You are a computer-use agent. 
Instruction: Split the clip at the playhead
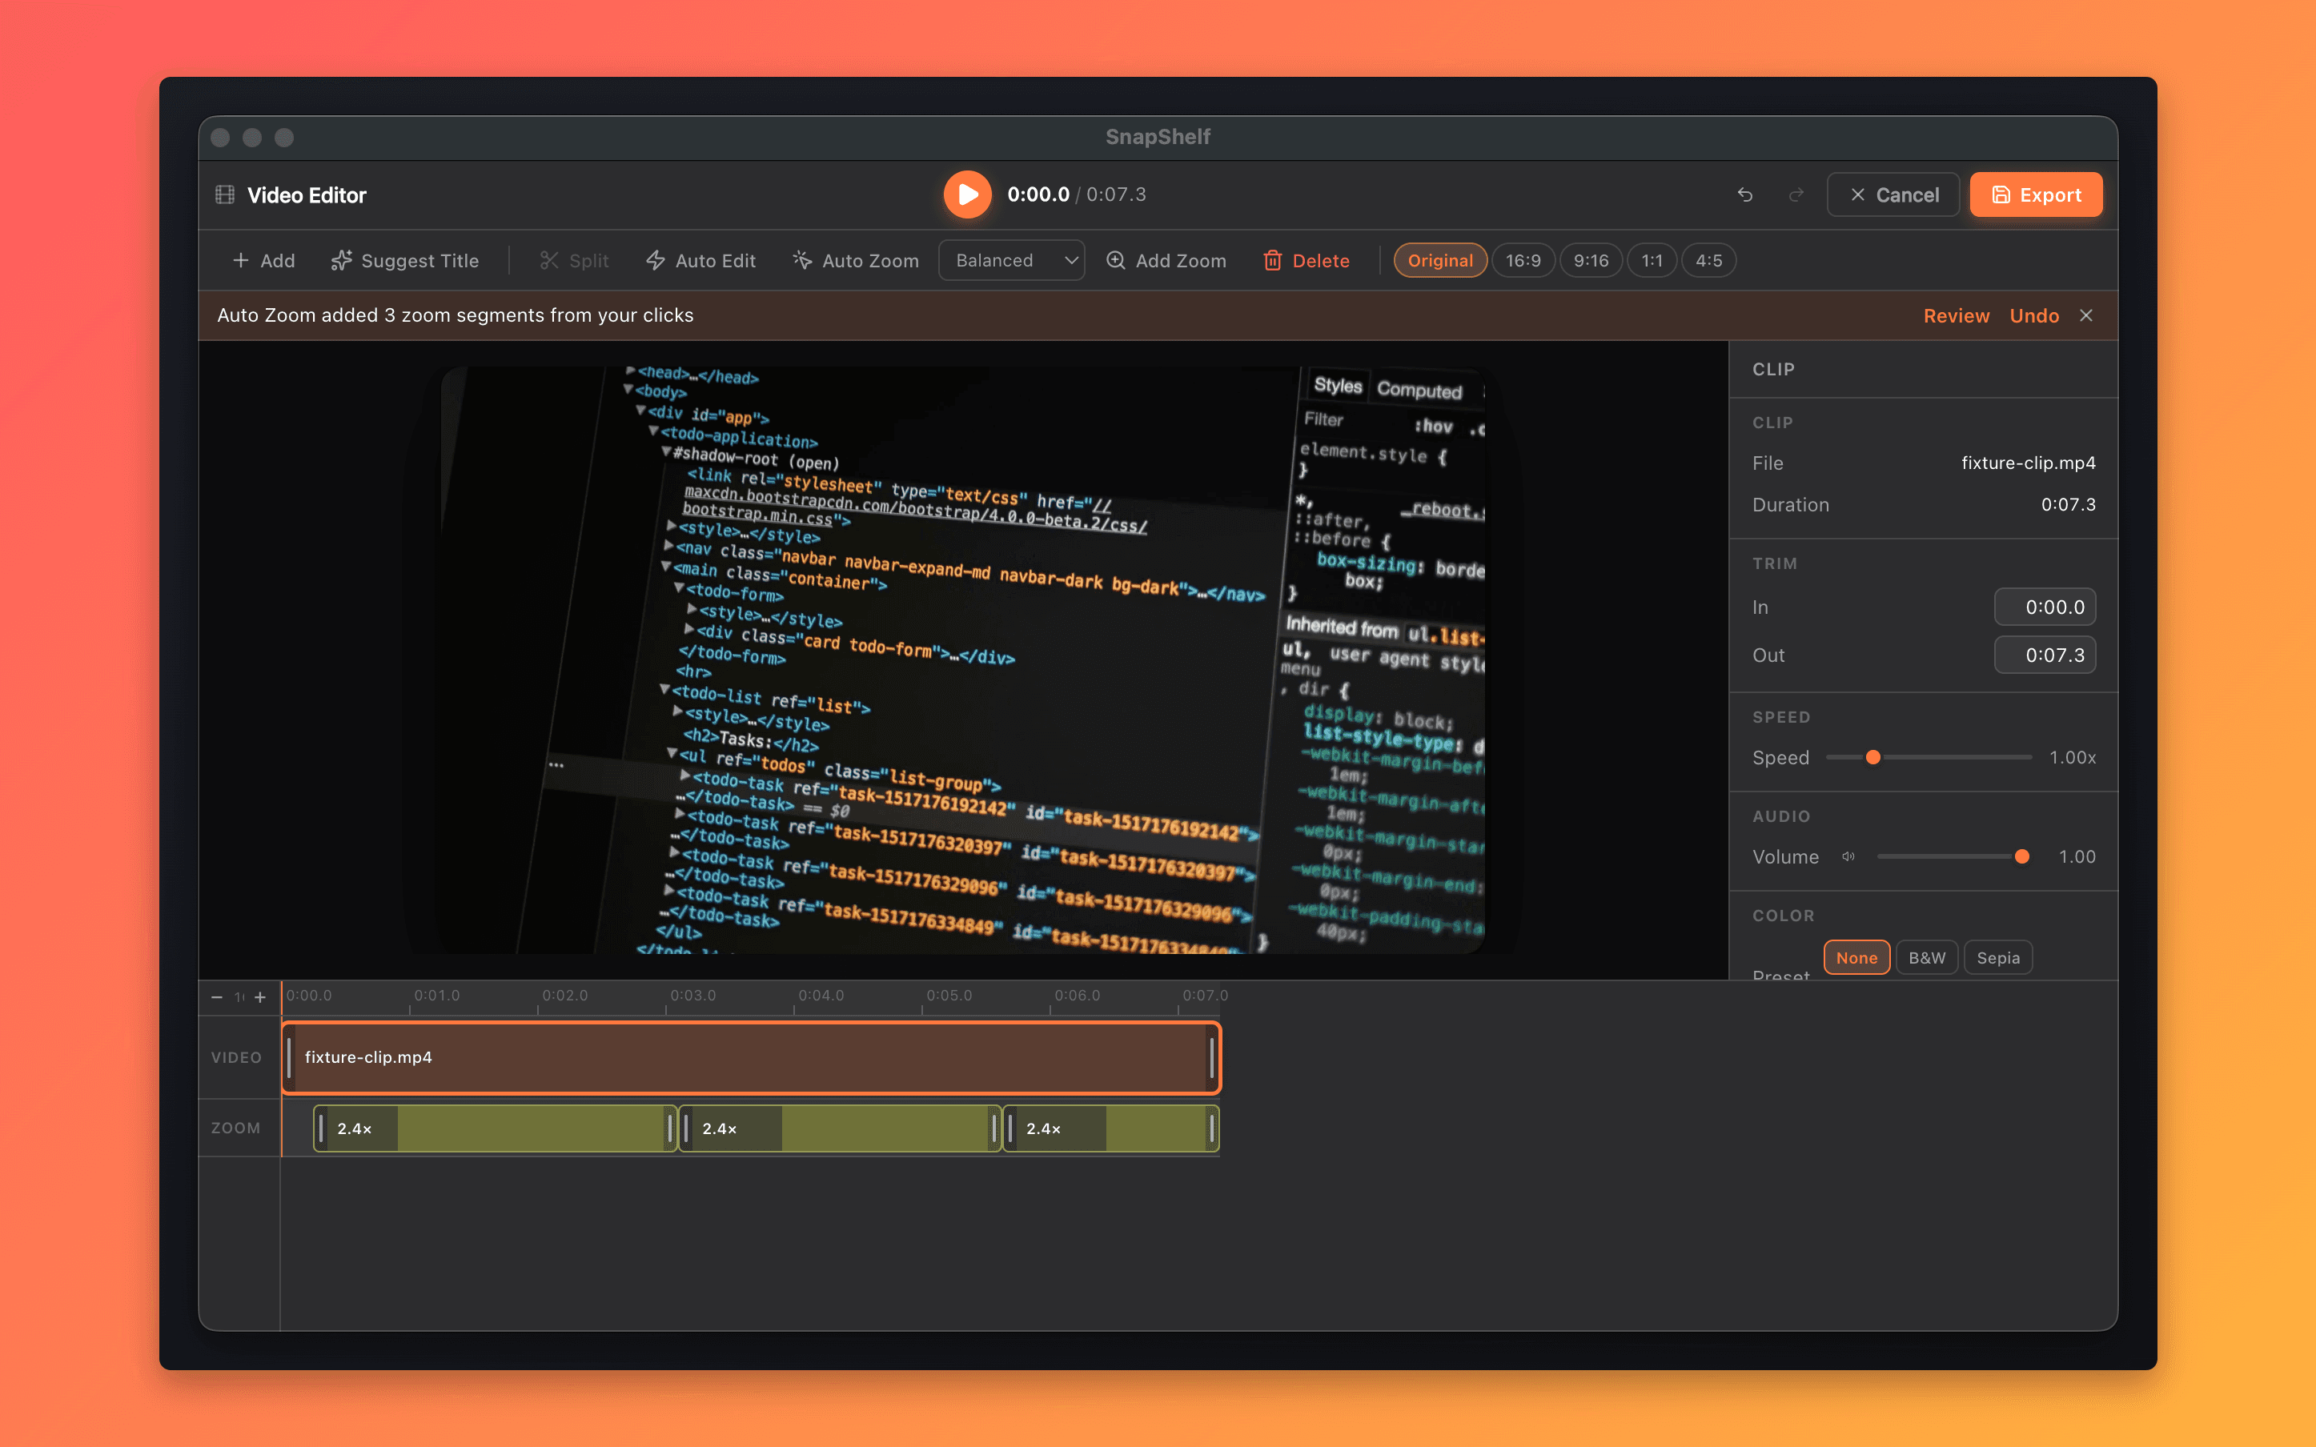coord(574,260)
